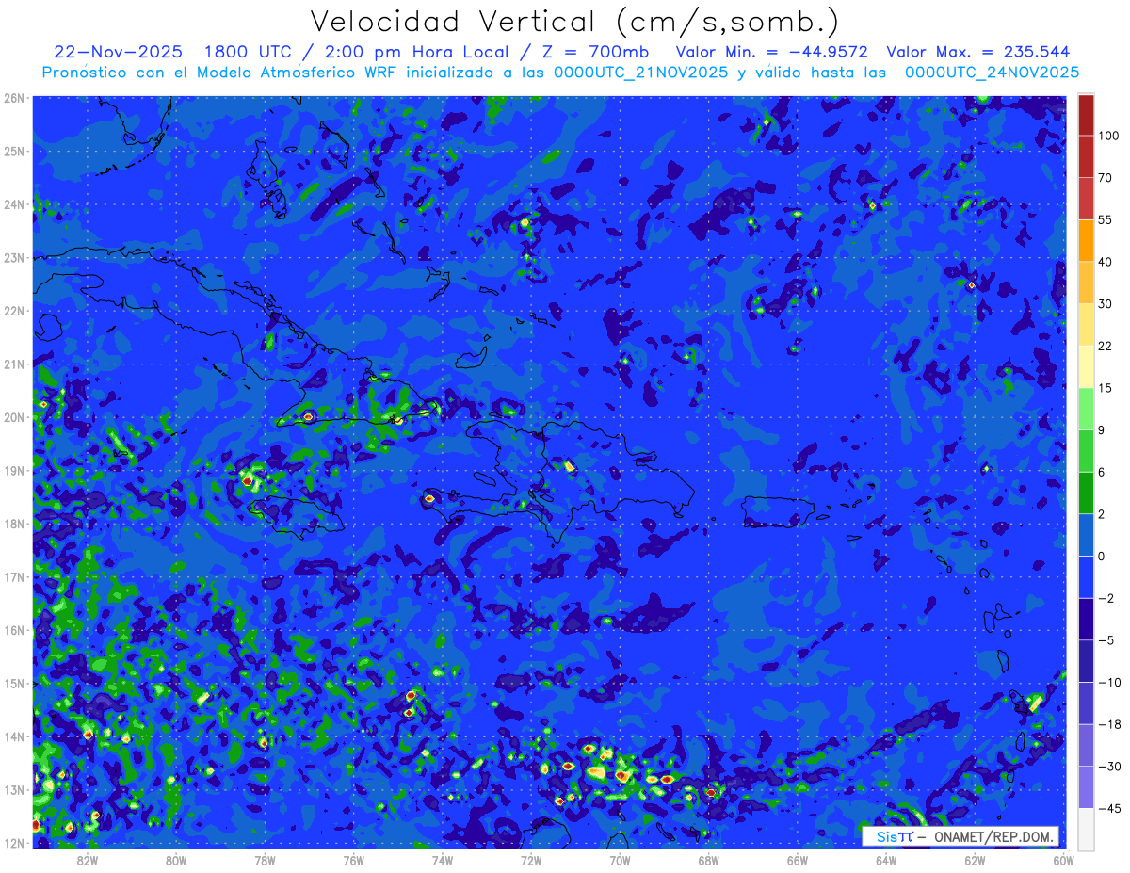Viewport: 1130px width, 873px height.
Task: Click the legend label "22"
Action: (x=1105, y=346)
